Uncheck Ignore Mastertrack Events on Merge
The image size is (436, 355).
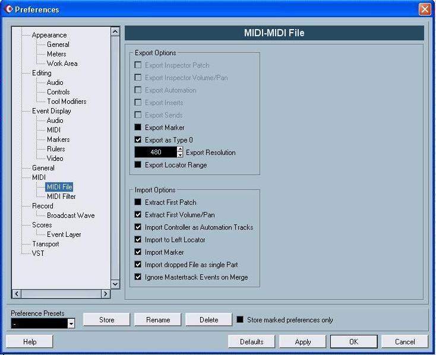pyautogui.click(x=138, y=277)
